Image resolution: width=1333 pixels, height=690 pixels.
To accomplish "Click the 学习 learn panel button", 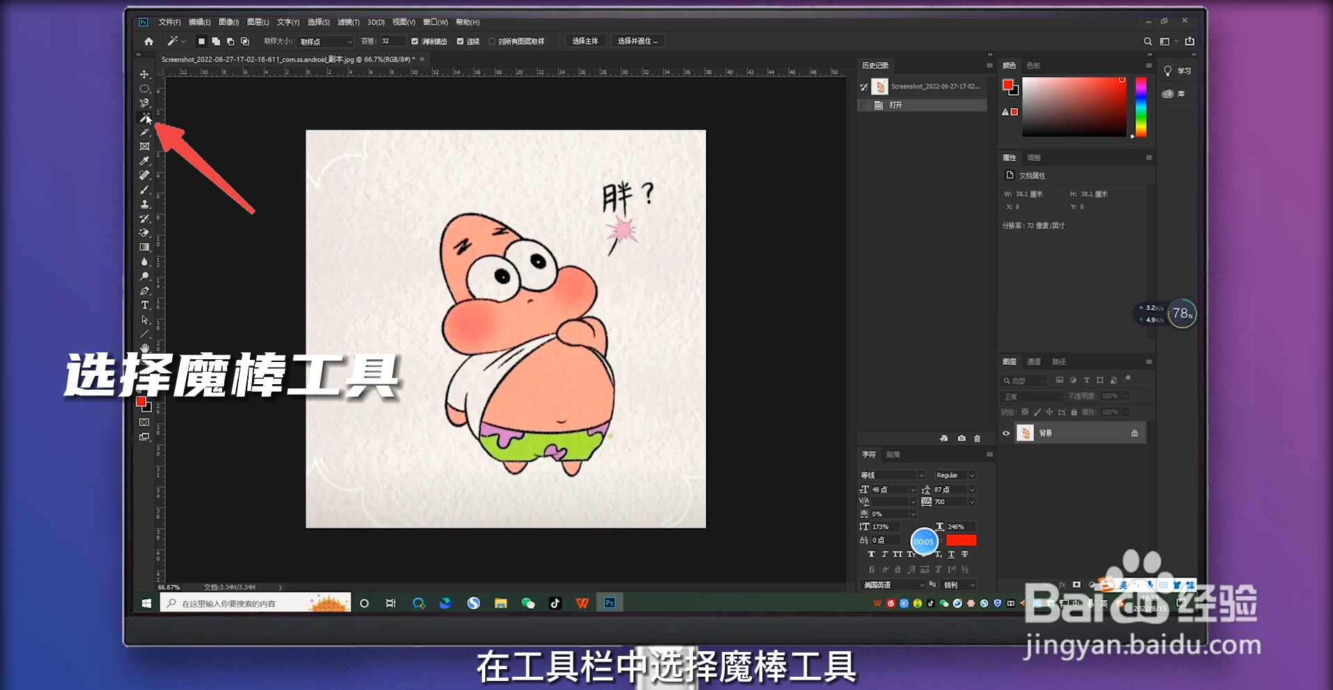I will [1177, 71].
